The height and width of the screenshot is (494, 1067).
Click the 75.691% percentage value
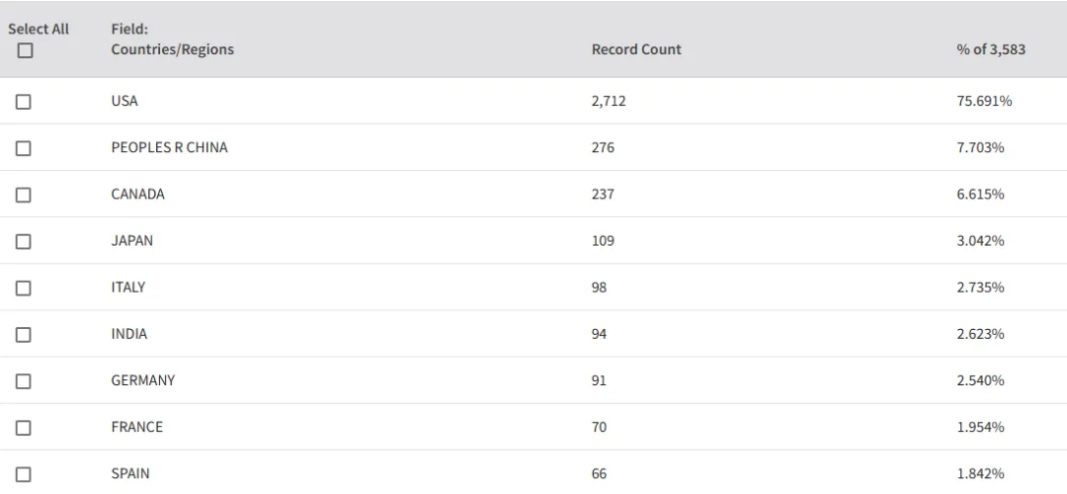coord(984,101)
